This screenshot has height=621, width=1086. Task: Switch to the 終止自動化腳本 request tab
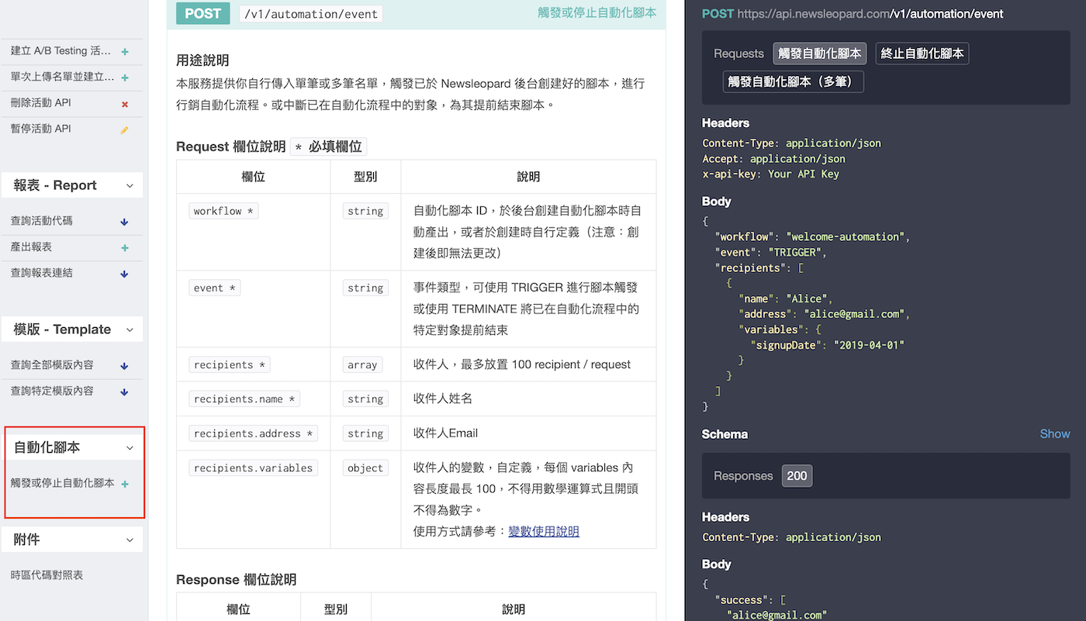922,53
